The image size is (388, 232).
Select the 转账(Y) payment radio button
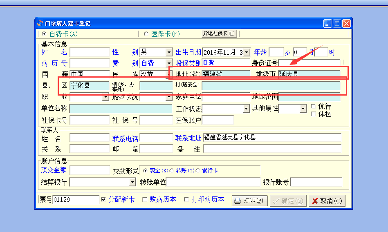click(171, 170)
